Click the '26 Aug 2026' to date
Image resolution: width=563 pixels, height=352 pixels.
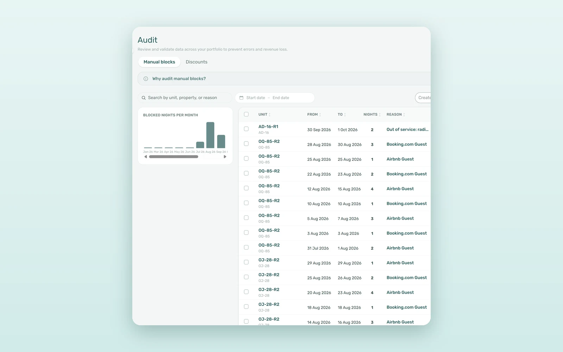click(x=349, y=278)
